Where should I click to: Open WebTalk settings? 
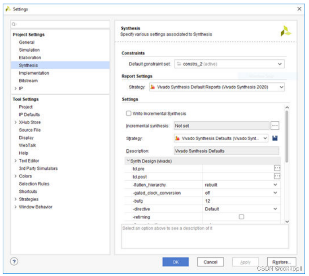point(27,145)
